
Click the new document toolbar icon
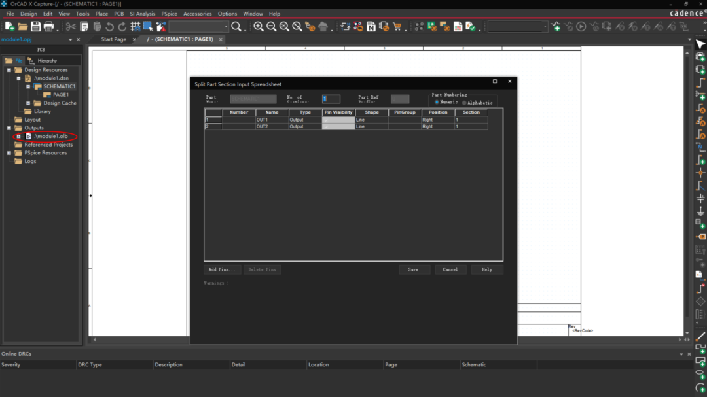(9, 27)
